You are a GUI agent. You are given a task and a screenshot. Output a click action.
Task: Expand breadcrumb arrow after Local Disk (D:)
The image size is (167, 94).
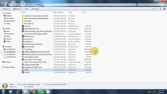[34, 5]
